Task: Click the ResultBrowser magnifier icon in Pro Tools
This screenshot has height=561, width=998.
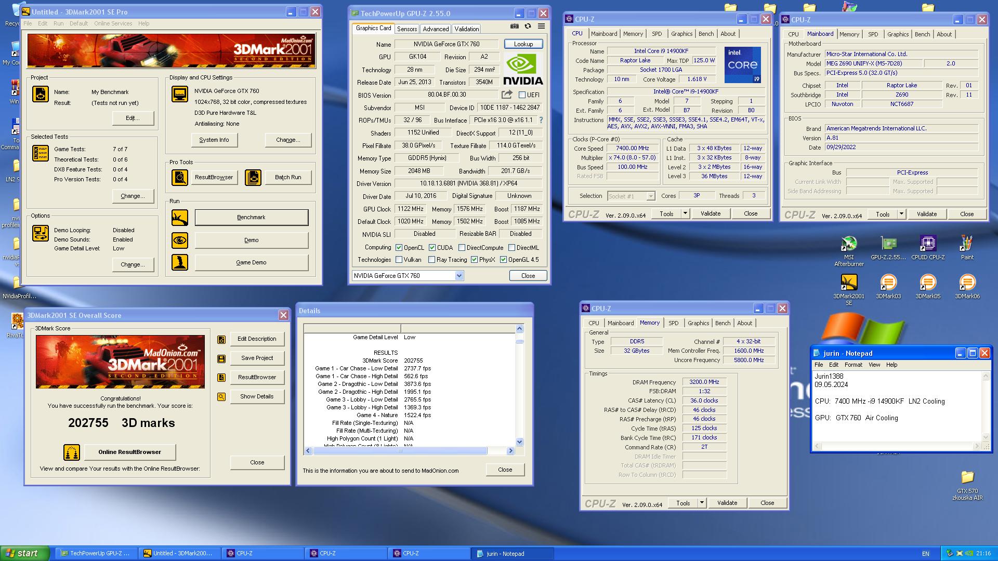Action: pyautogui.click(x=180, y=177)
